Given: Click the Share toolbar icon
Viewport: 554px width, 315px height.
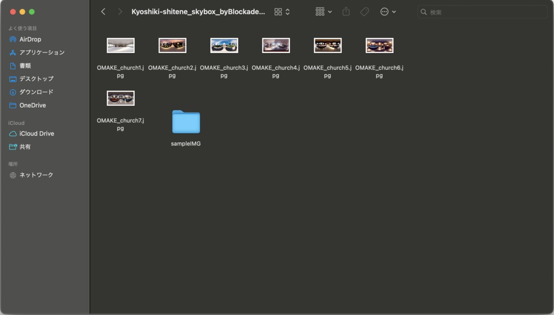Looking at the screenshot, I should 346,11.
